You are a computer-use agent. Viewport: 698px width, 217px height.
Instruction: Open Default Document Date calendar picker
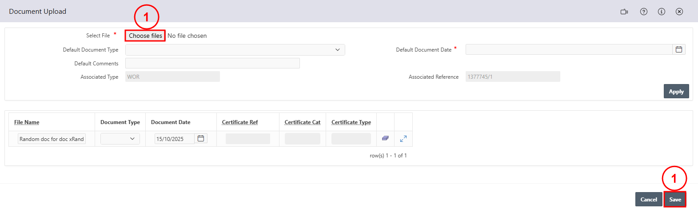click(678, 49)
